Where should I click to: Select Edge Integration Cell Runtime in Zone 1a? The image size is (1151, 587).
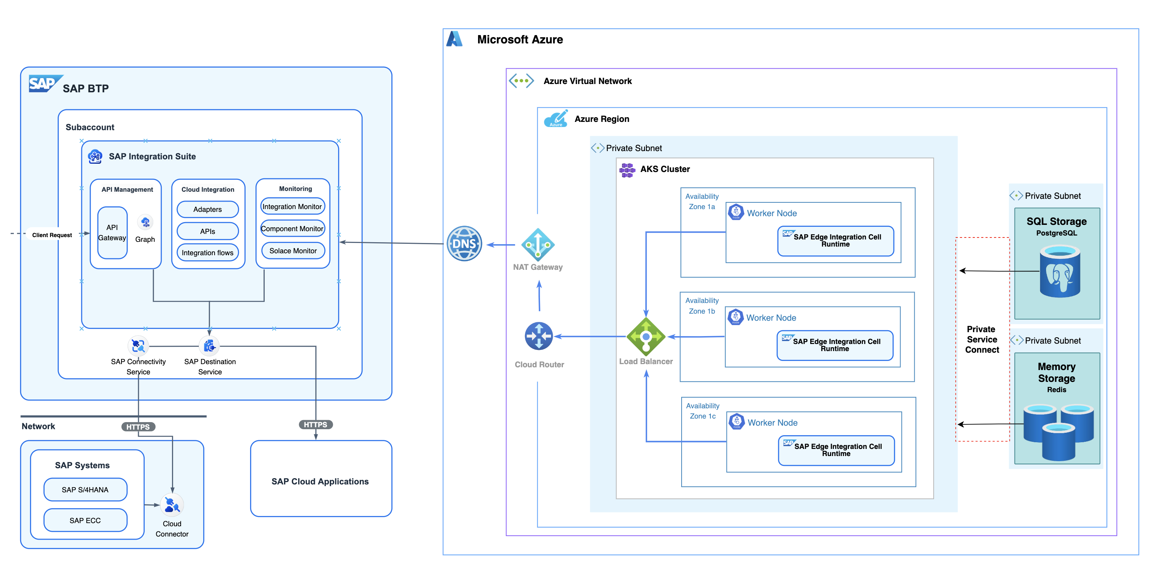point(835,241)
